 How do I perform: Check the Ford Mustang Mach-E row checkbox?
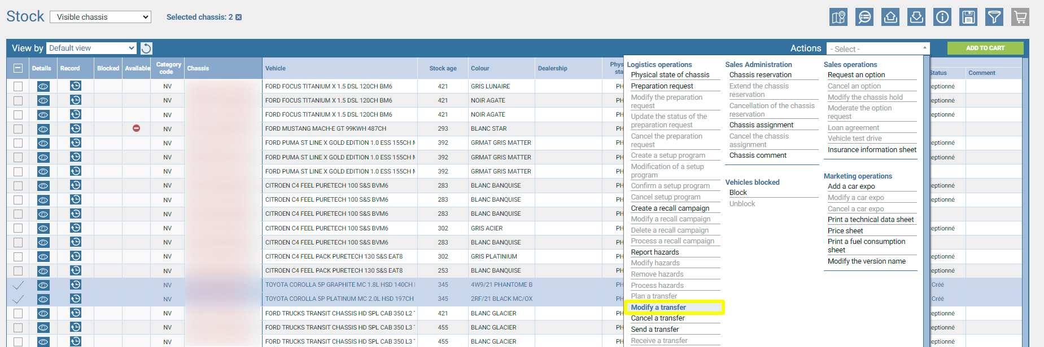[x=18, y=129]
